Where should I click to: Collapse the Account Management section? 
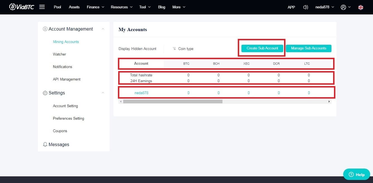(x=103, y=29)
